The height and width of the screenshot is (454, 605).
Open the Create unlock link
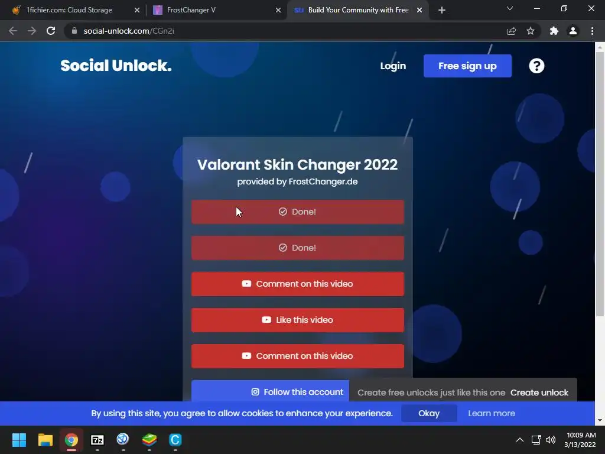point(539,393)
